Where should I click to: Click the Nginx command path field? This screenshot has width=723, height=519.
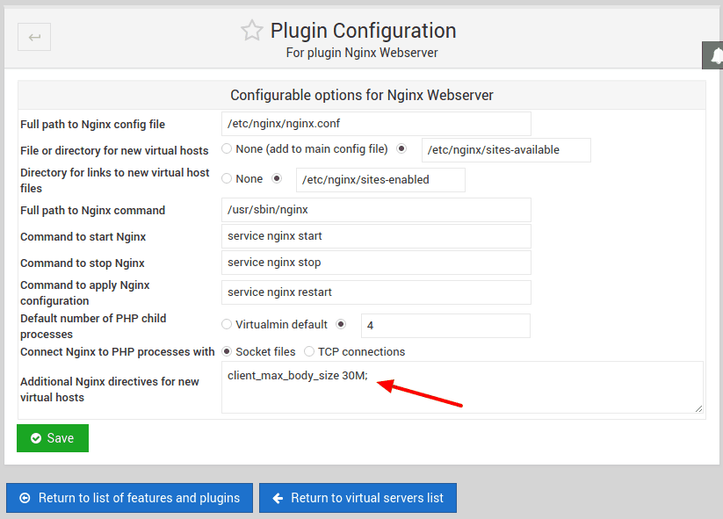click(376, 210)
